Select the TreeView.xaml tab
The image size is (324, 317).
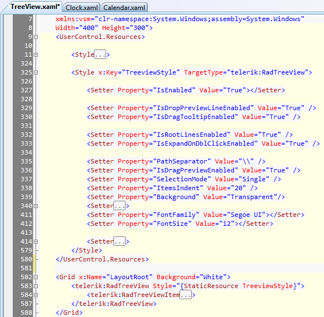pyautogui.click(x=35, y=7)
